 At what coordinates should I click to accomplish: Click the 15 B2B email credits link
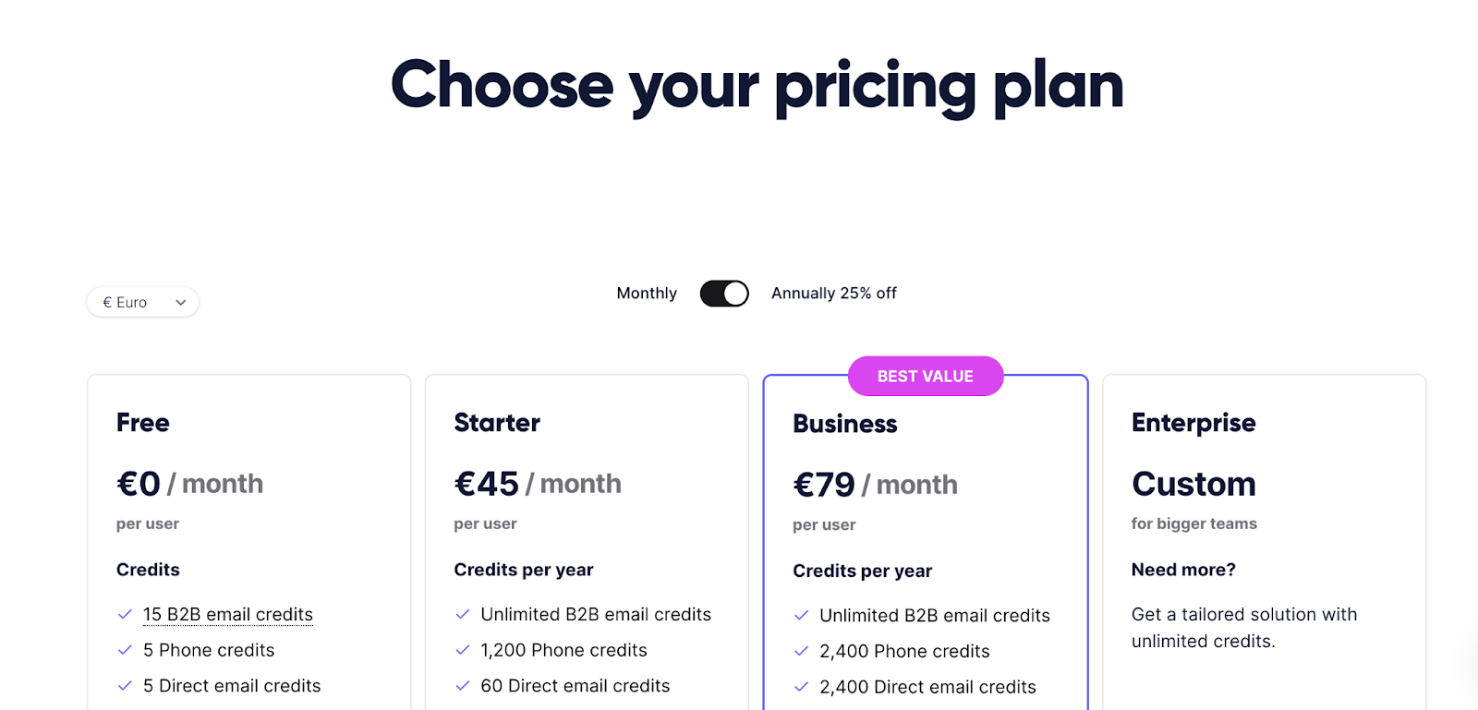tap(227, 615)
